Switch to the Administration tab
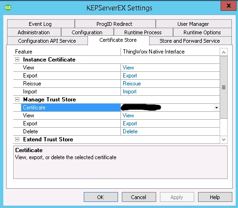 [x=34, y=32]
